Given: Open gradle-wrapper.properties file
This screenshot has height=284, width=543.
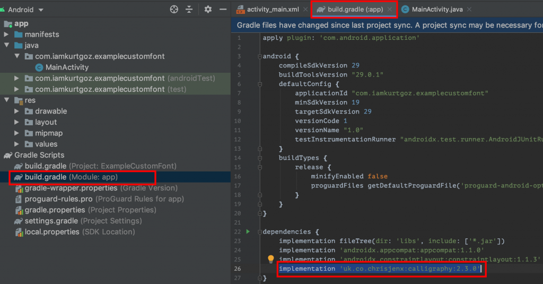Looking at the screenshot, I should (x=97, y=188).
